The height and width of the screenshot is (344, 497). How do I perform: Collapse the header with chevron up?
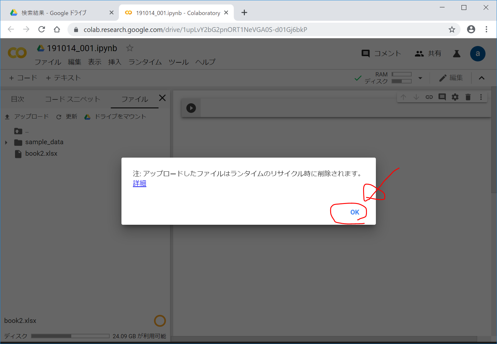pyautogui.click(x=481, y=78)
